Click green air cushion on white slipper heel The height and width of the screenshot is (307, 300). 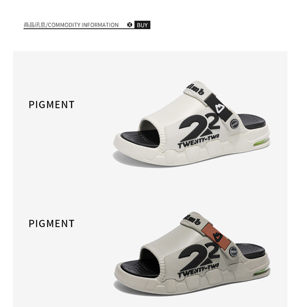(x=261, y=142)
